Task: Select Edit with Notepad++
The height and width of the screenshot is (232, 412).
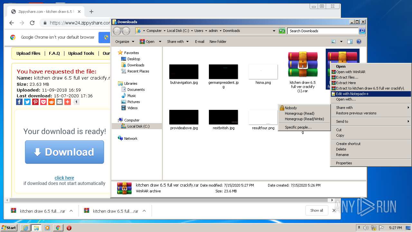Action: click(371, 94)
